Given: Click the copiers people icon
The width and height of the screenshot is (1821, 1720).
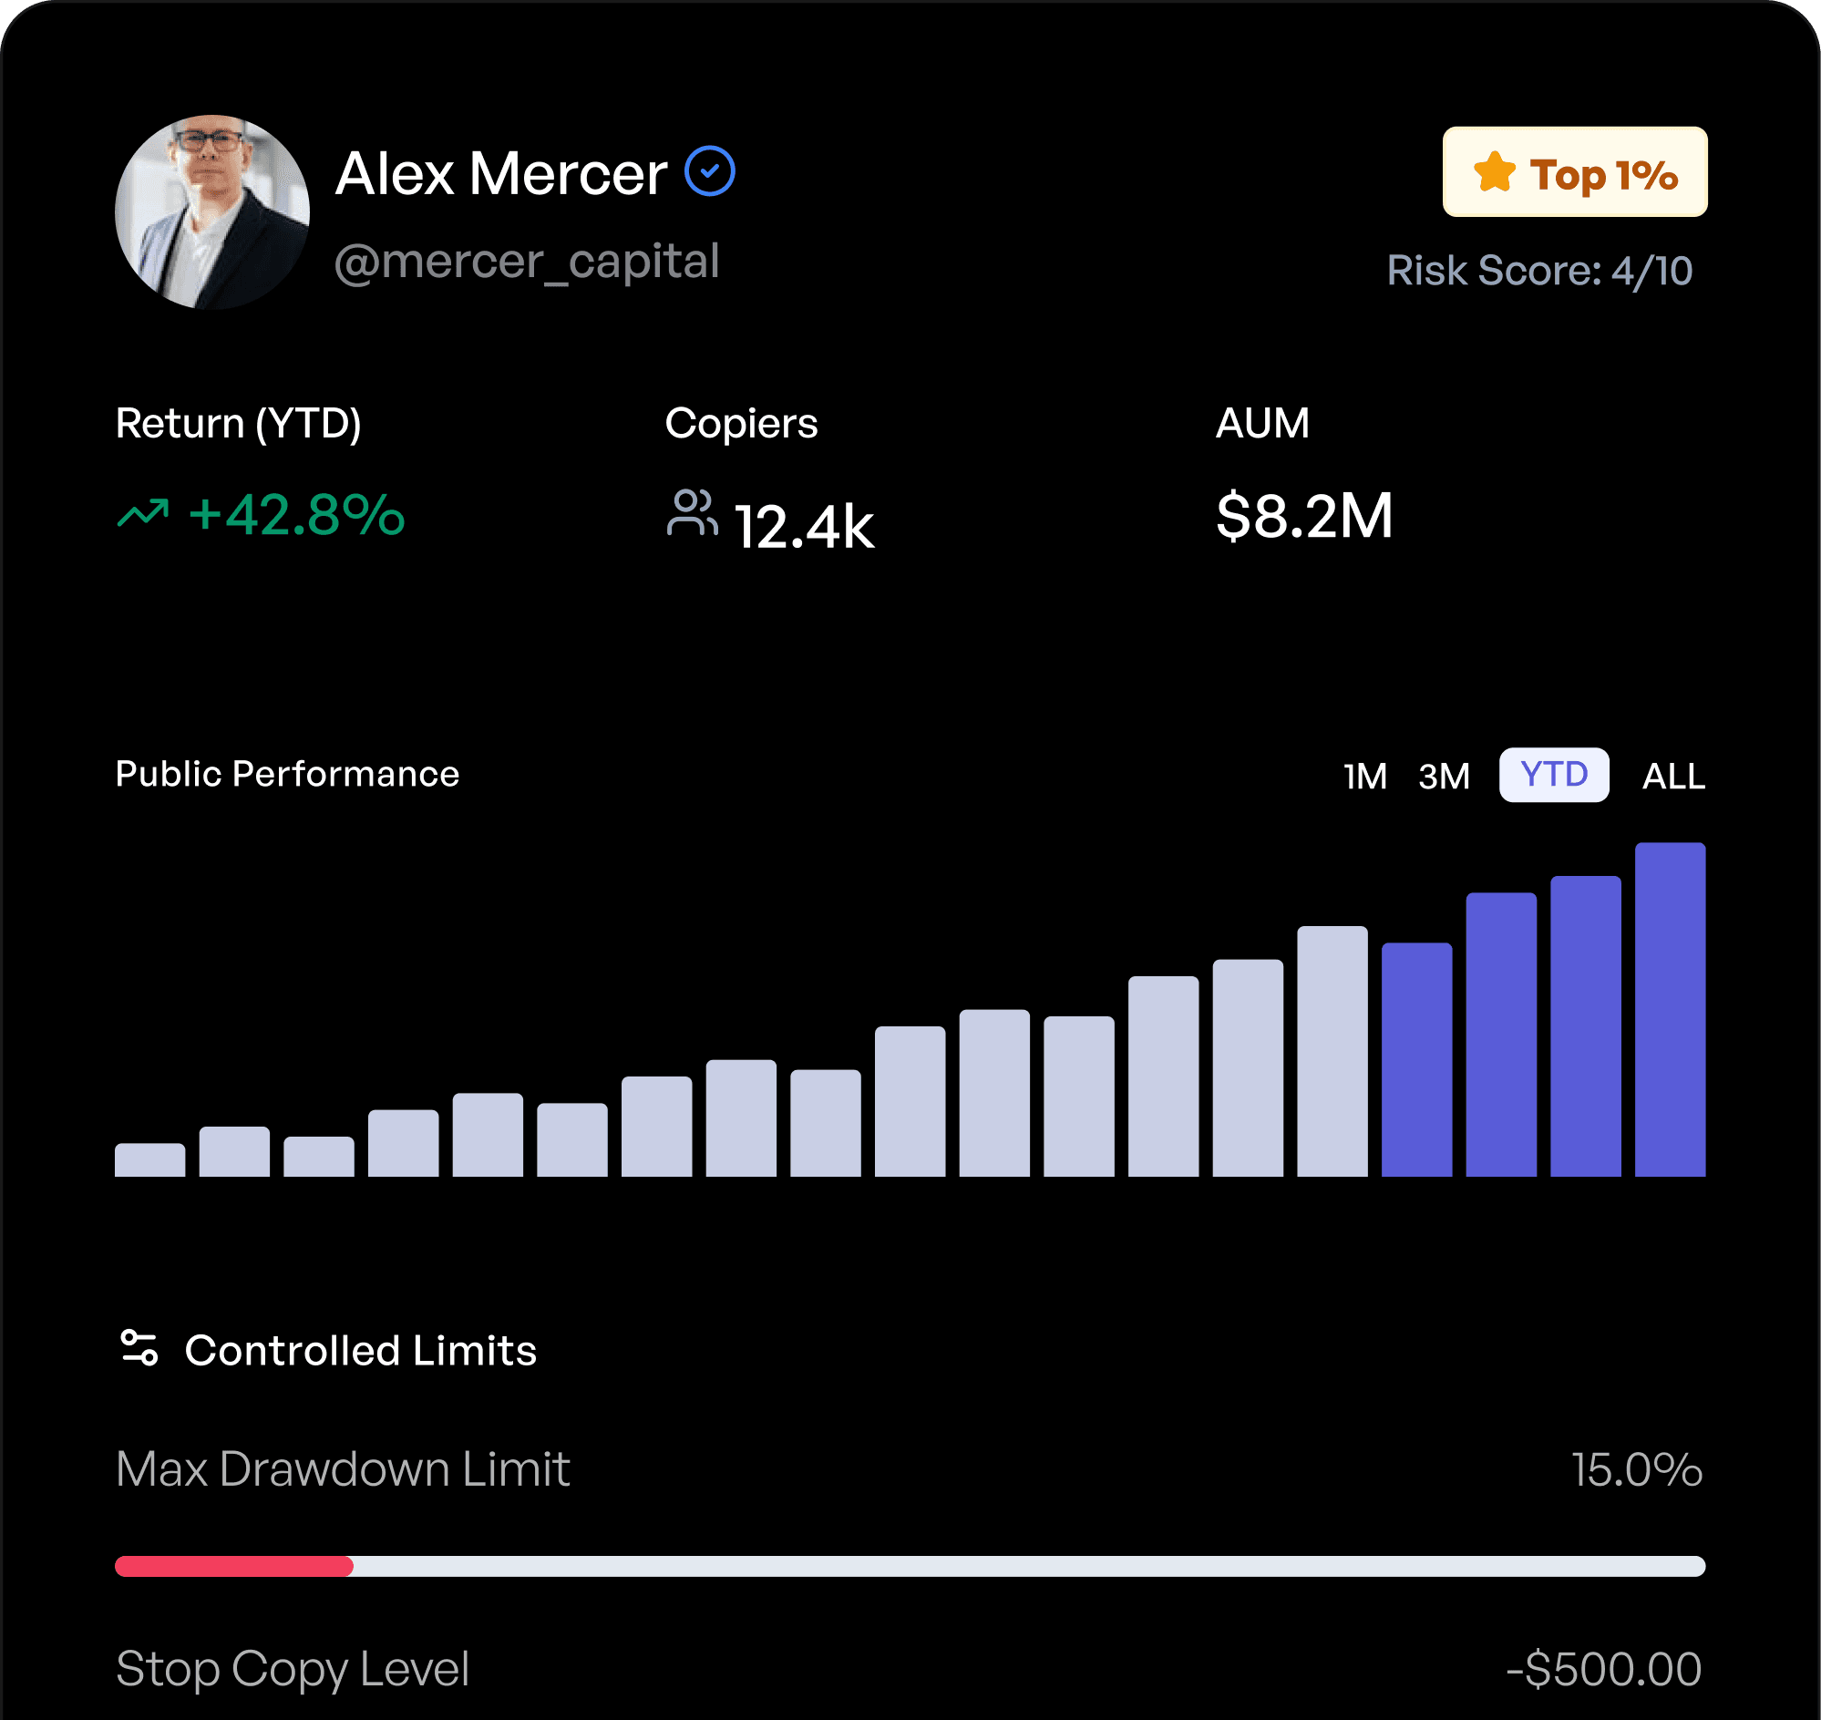Looking at the screenshot, I should (x=693, y=512).
